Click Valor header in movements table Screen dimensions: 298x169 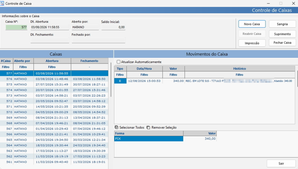pyautogui.click(x=173, y=68)
